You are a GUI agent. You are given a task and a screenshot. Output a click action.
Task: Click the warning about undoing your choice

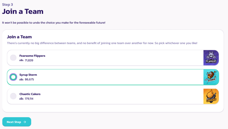coord(54,23)
